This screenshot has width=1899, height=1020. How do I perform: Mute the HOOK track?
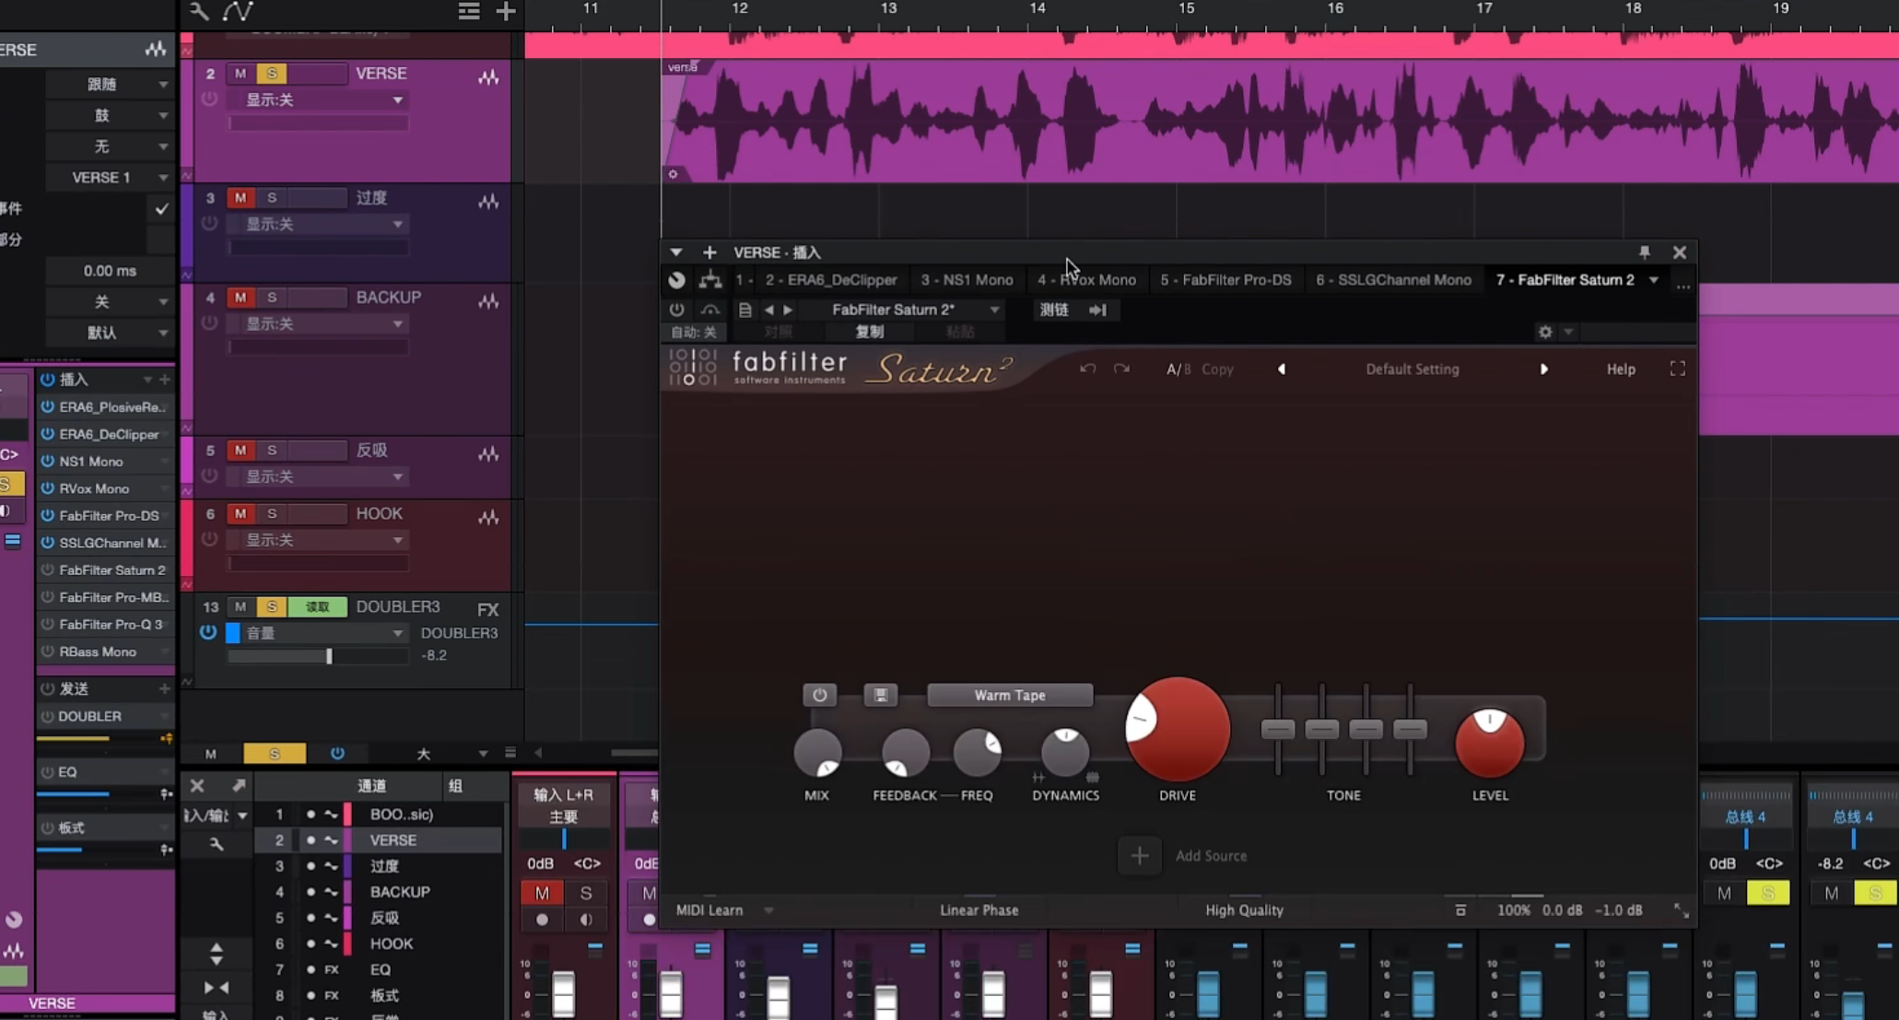click(240, 513)
